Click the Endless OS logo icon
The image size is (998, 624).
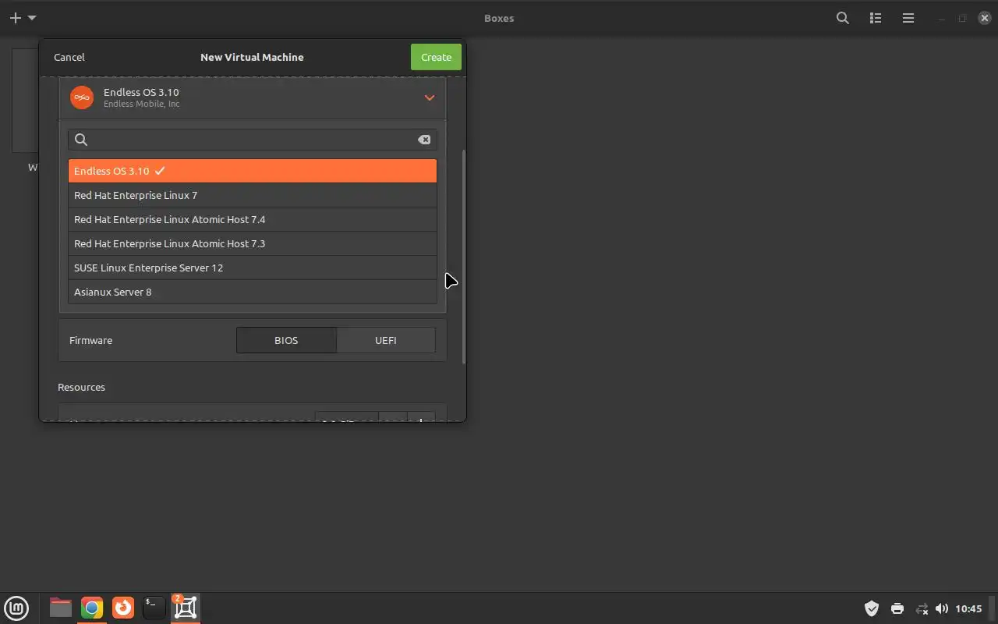[82, 97]
